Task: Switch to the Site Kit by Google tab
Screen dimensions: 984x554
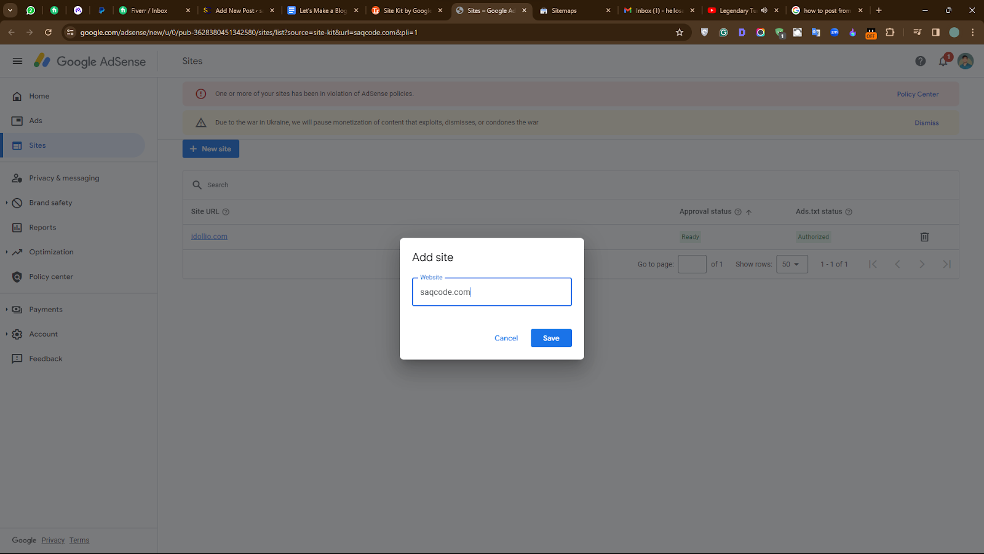Action: pos(407,10)
